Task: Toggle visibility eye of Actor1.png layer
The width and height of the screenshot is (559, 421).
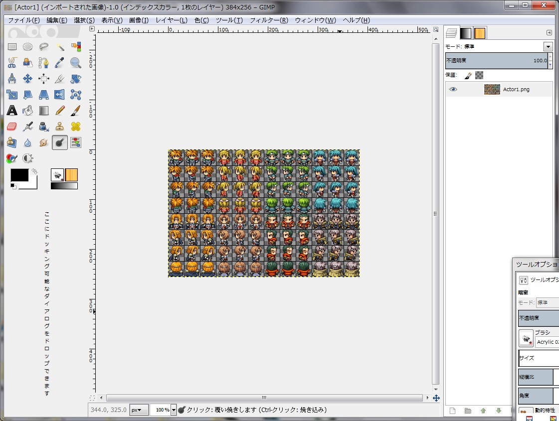Action: (x=453, y=89)
